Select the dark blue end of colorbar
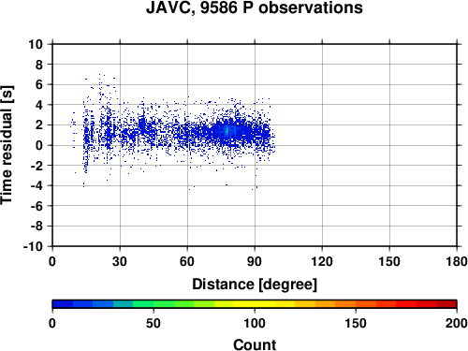The width and height of the screenshot is (468, 351). tap(63, 304)
